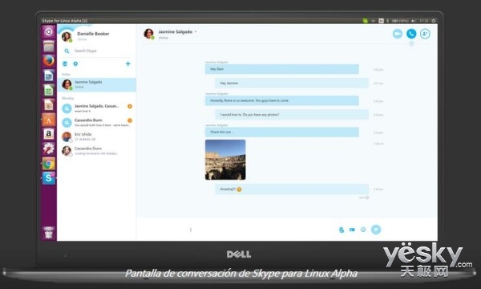Open the Jasmine Salgado header dropdown arrow
Screen dimensions: 481x289
point(196,31)
